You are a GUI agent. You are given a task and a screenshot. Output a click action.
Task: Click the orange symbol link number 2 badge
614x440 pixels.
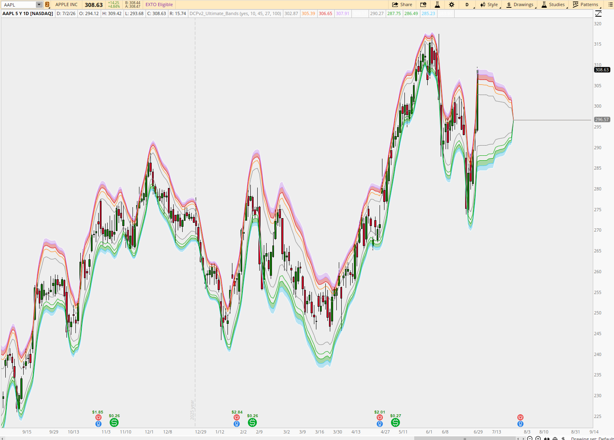pos(47,4)
